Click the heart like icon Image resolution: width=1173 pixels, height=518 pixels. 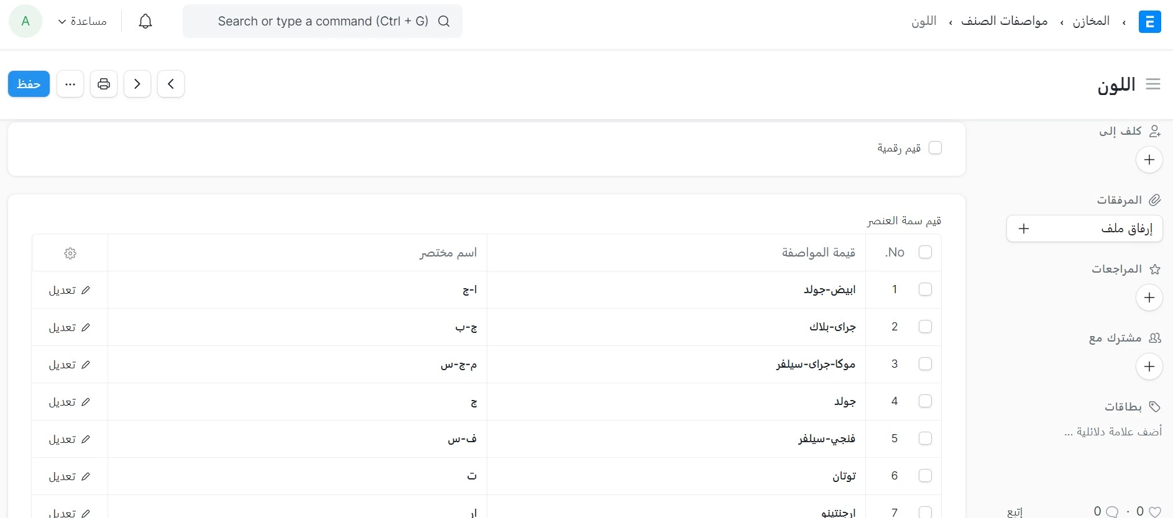[1155, 512]
